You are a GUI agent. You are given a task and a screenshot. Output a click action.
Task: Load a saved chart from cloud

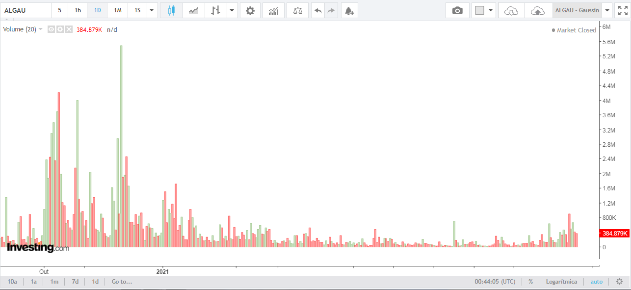[x=511, y=10]
